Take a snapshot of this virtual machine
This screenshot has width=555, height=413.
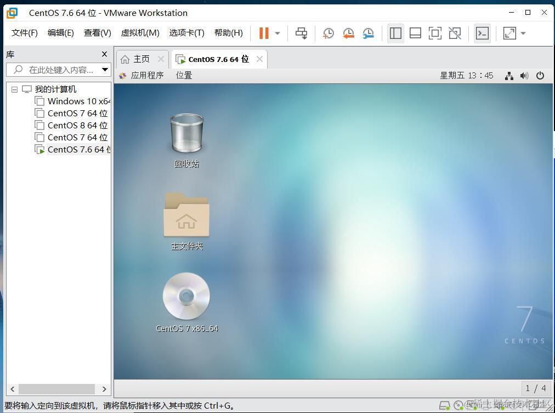[x=328, y=33]
